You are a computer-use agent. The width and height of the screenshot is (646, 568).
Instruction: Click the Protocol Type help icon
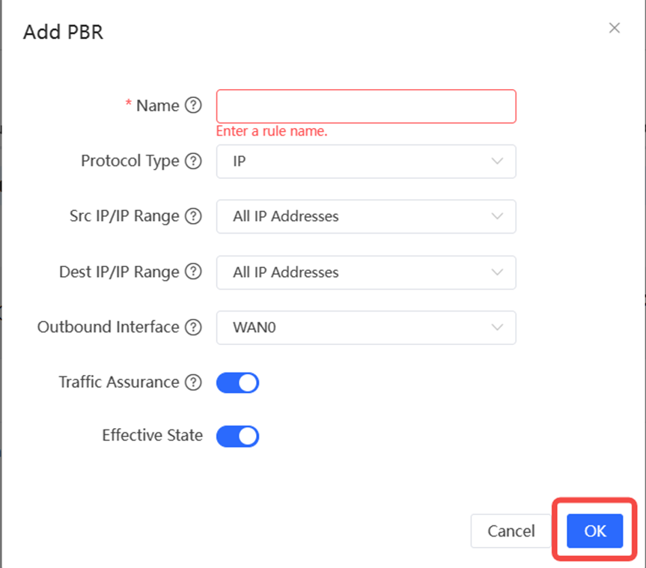[x=194, y=161]
